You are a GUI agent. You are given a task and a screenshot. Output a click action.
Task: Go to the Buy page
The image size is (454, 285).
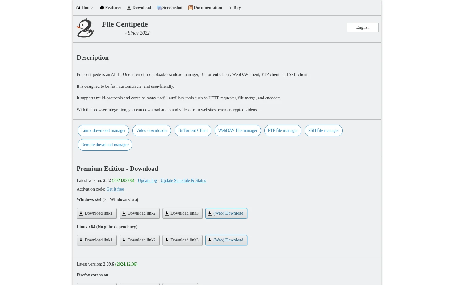pyautogui.click(x=234, y=8)
